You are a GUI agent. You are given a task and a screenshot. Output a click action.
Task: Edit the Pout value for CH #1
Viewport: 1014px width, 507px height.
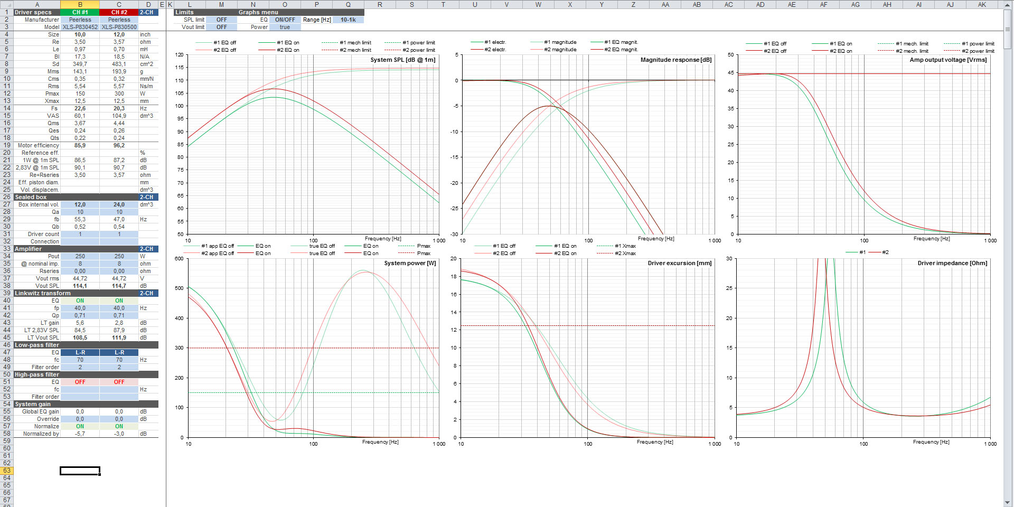(80, 256)
